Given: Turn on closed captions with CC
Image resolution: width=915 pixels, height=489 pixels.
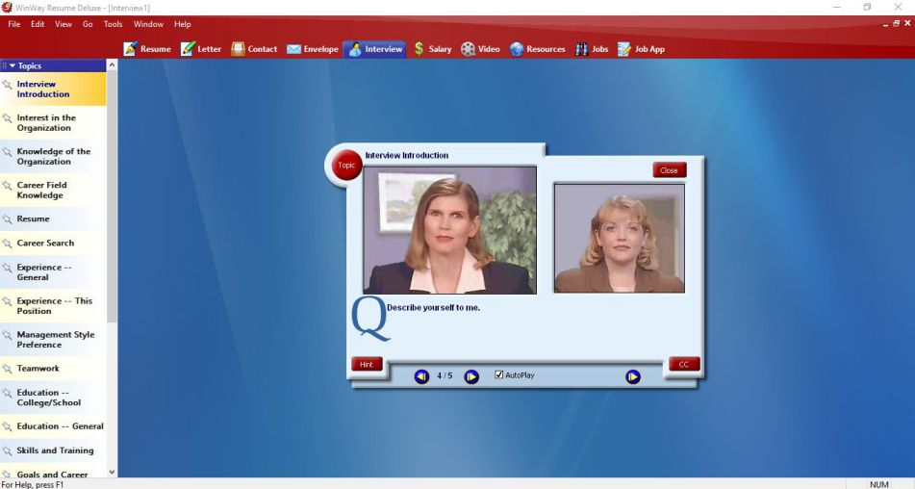Looking at the screenshot, I should (x=683, y=364).
